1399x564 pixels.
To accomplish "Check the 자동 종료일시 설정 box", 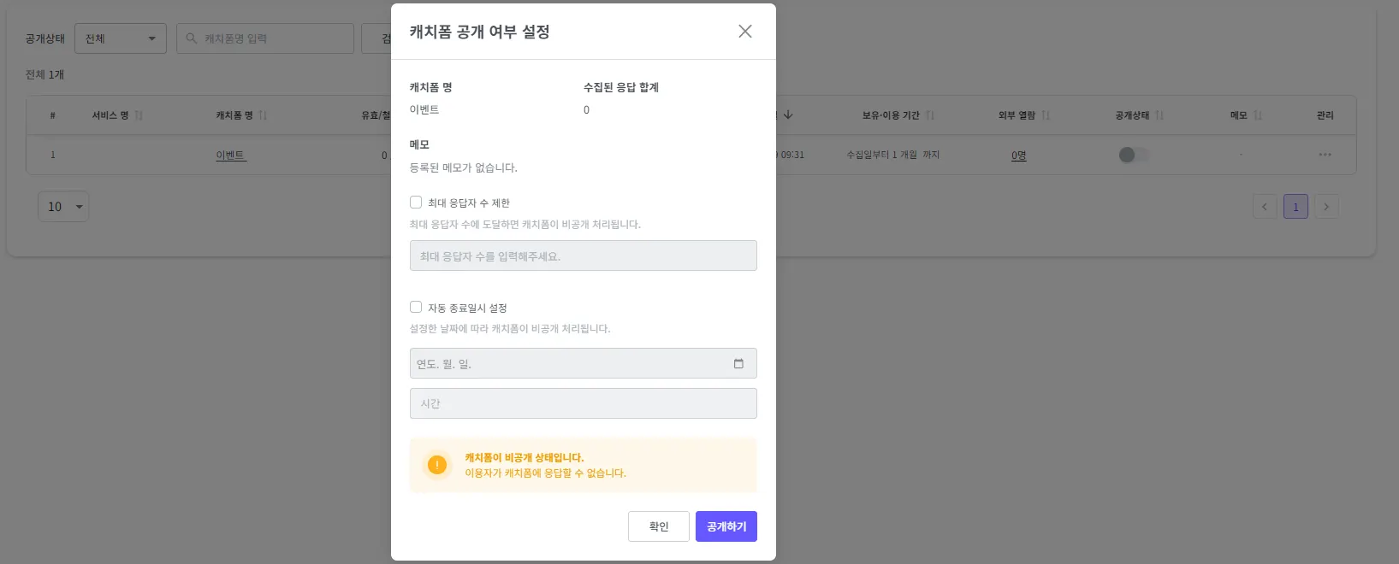I will click(416, 307).
